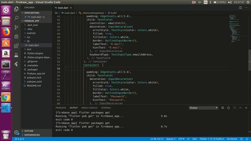Launch Firefox from the Ubuntu dock
251x141 pixels.
click(x=6, y=32)
